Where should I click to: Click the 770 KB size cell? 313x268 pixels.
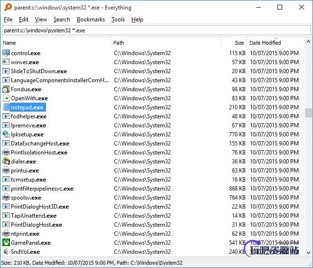pyautogui.click(x=237, y=134)
